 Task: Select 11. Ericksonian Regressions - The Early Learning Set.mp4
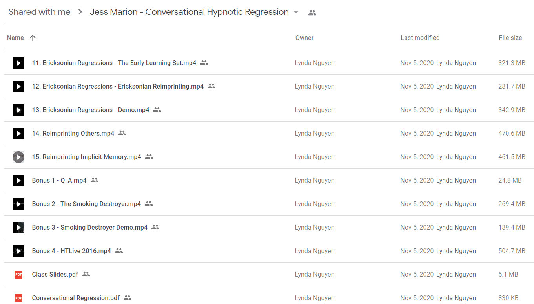[114, 63]
